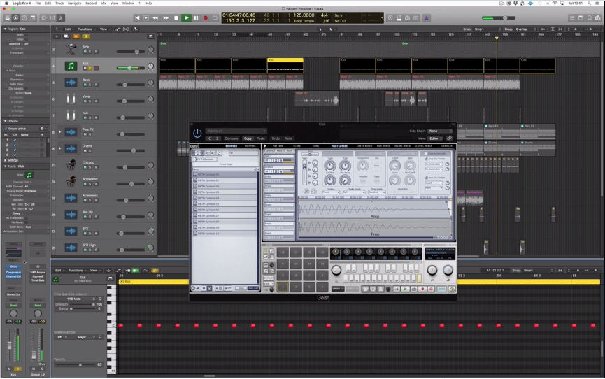Click the add track plus button
This screenshot has width=605, height=379.
(57, 36)
